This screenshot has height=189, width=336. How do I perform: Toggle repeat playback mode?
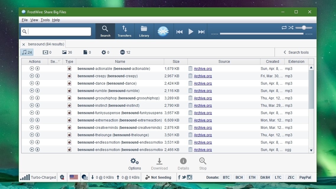[284, 28]
